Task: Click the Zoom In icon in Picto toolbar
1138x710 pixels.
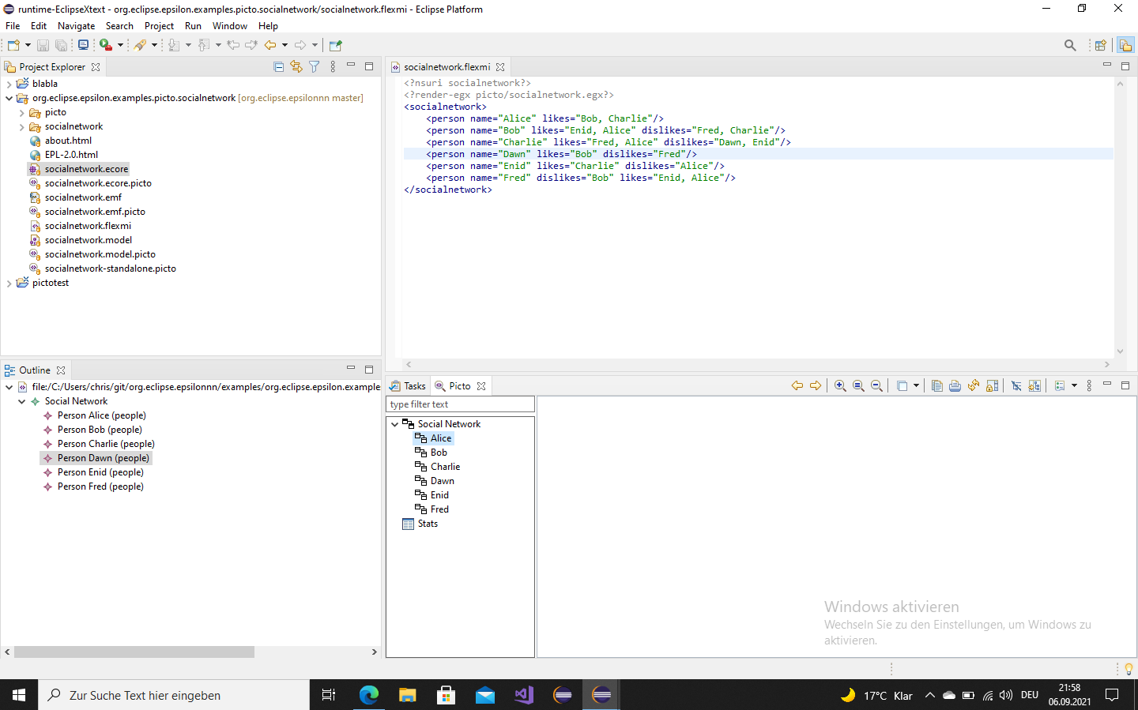Action: tap(840, 385)
